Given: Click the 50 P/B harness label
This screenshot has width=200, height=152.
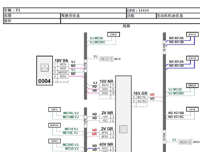Looking at the screenshot, I should (85, 66).
